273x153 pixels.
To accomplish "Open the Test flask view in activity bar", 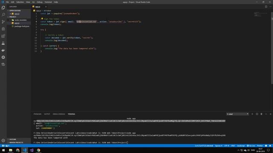I will [3, 43].
